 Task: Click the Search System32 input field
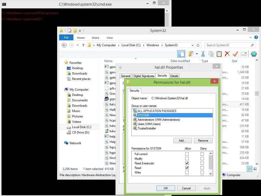(228, 45)
